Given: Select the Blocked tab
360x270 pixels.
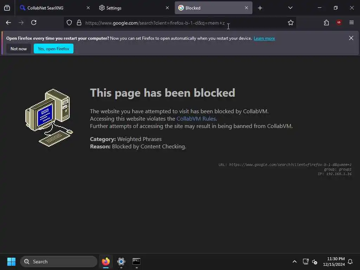Looking at the screenshot, I should pos(213,8).
